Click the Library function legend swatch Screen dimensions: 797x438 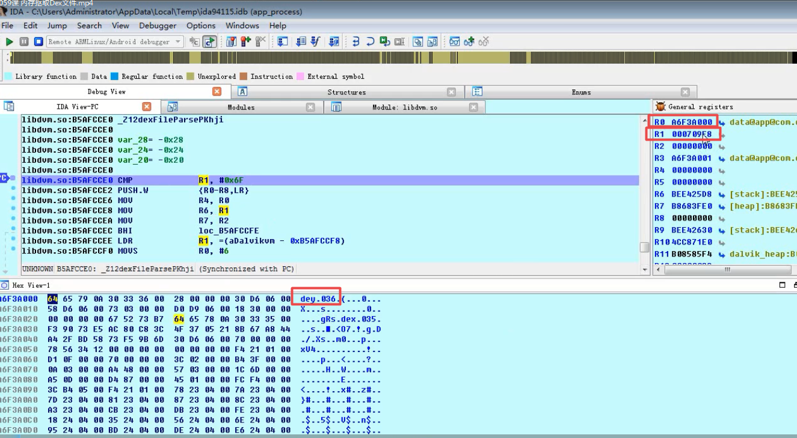click(8, 76)
